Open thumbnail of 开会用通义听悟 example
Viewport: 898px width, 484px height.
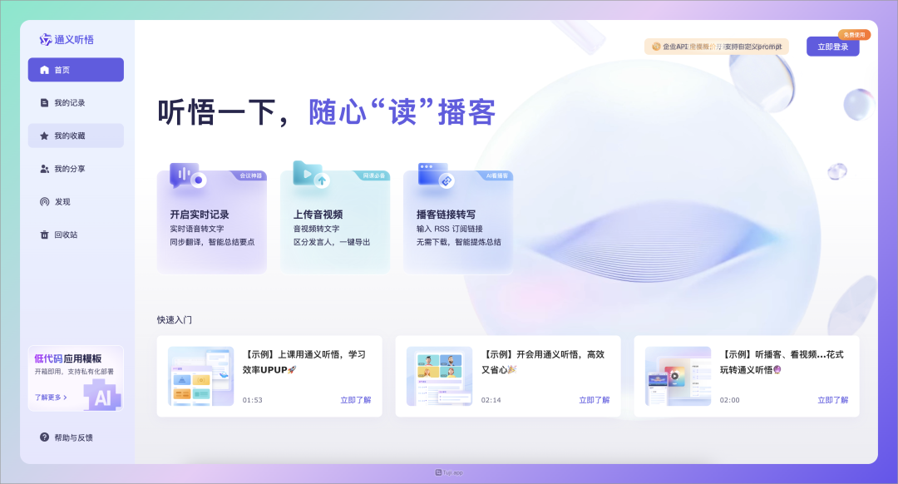tap(439, 377)
